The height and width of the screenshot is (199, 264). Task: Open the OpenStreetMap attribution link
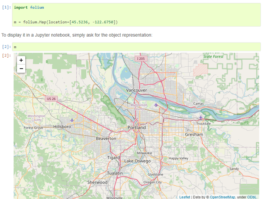click(x=223, y=197)
